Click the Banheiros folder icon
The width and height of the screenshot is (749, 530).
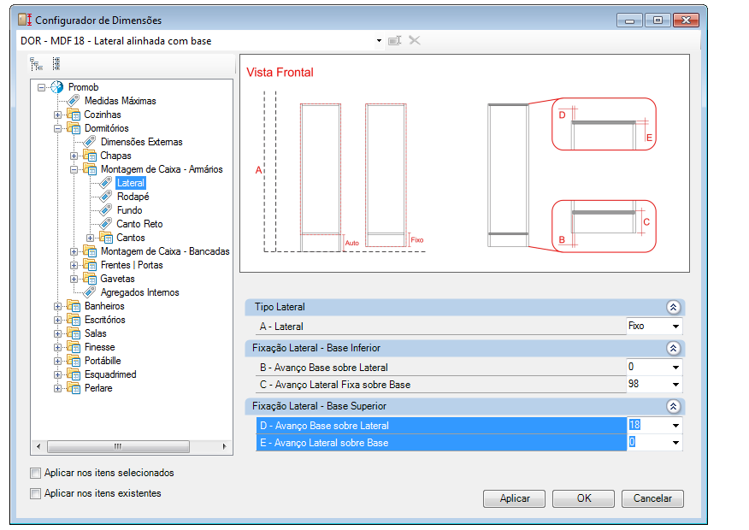coord(74,306)
